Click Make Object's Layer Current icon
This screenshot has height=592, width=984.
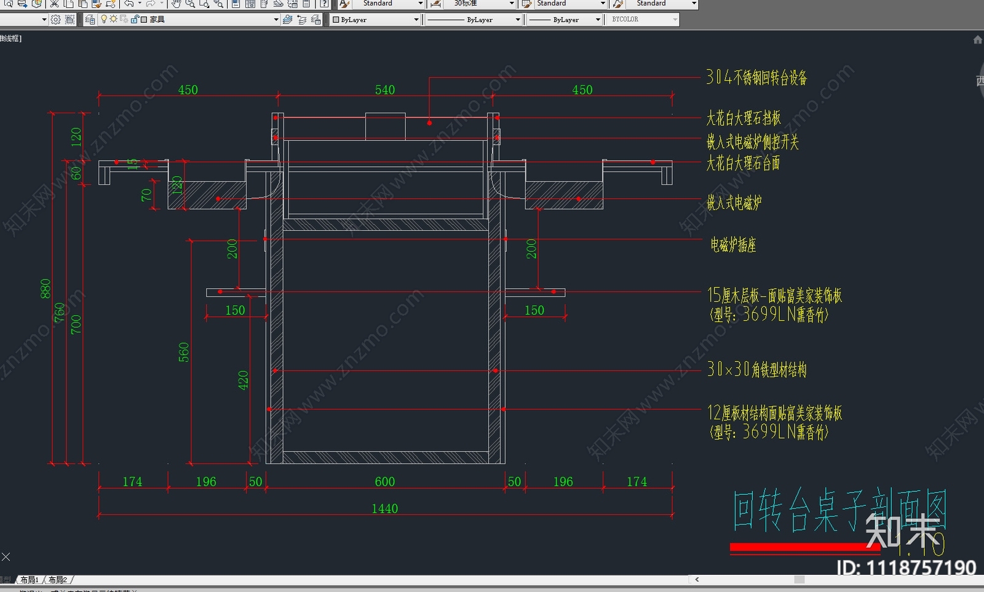pos(287,20)
